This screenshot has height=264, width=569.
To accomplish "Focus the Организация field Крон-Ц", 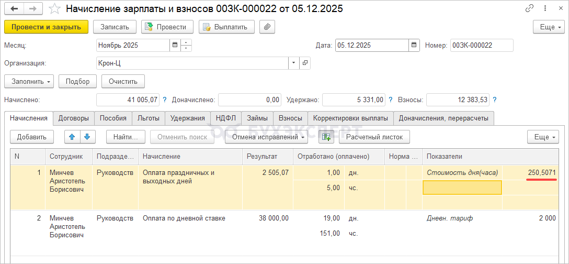I will point(192,63).
